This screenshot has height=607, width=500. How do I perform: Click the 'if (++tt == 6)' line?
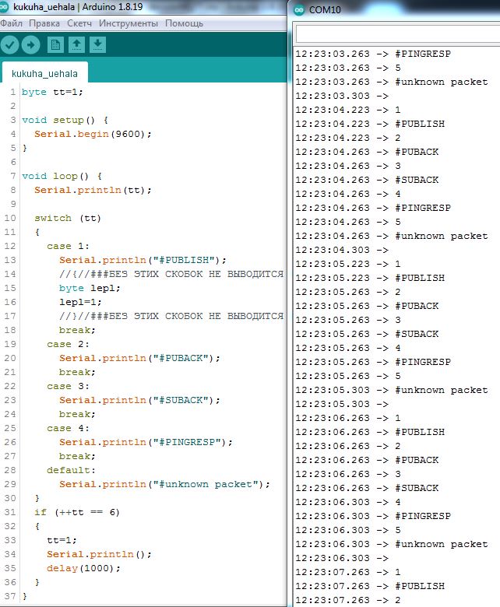(77, 512)
